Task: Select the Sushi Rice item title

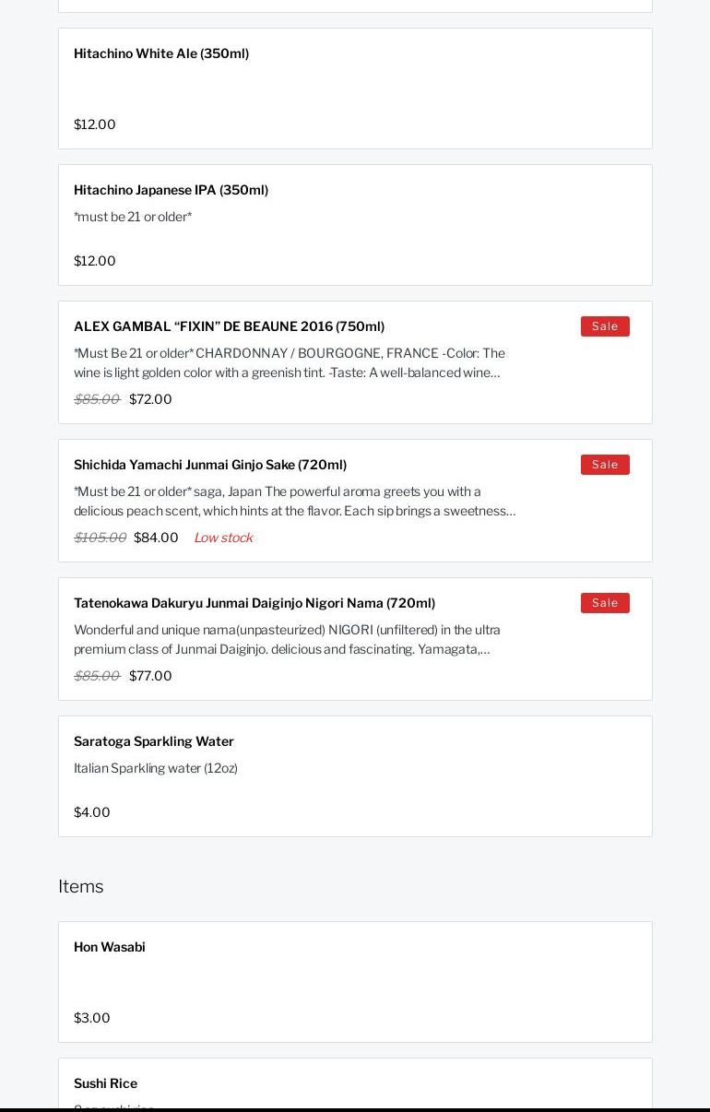Action: (x=105, y=1083)
